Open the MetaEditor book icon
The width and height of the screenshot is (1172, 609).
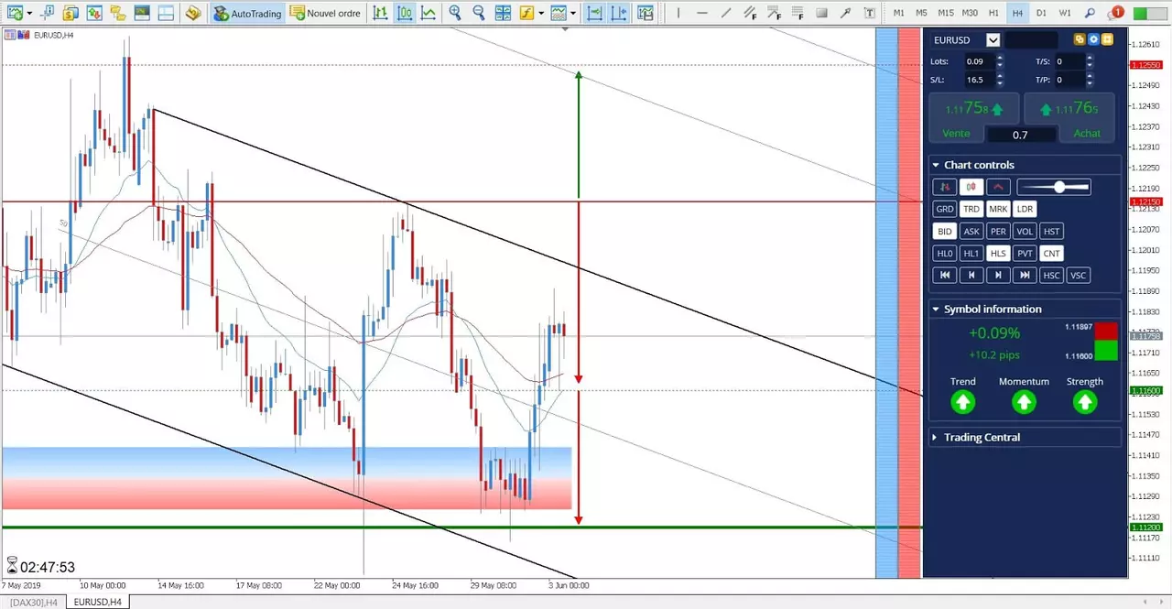[x=192, y=13]
